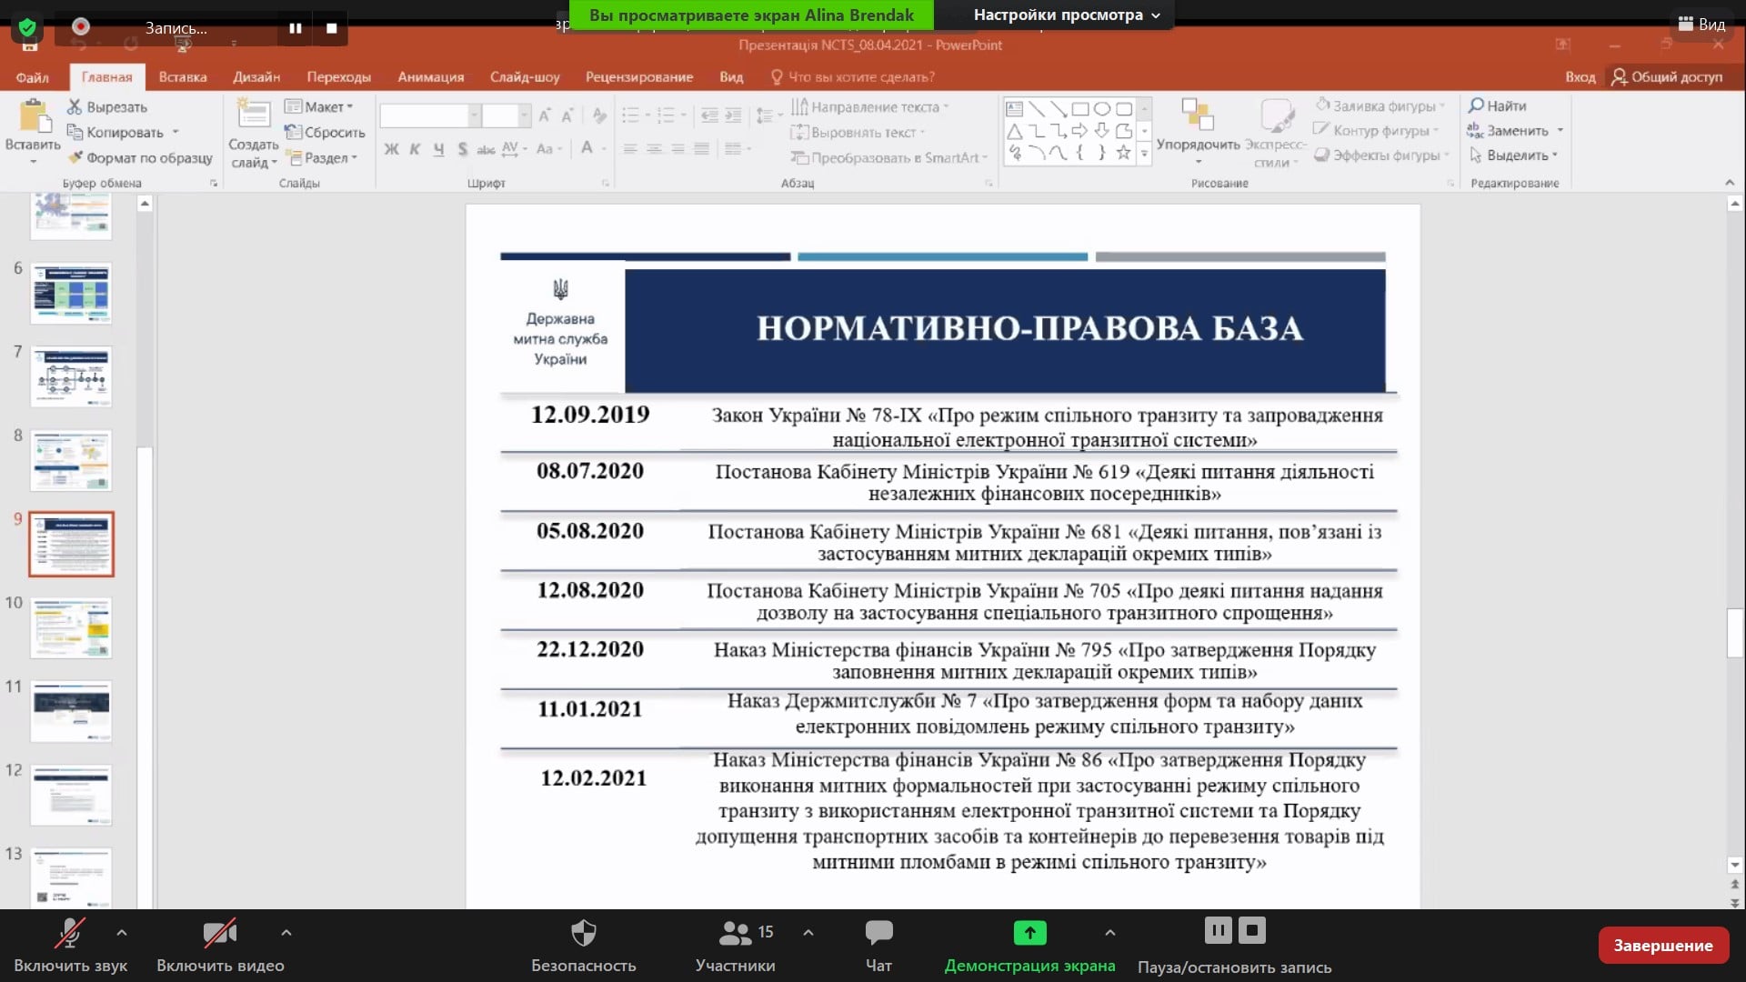1746x982 pixels.
Task: Switch to the Слайд-шоу tab
Action: 525,77
